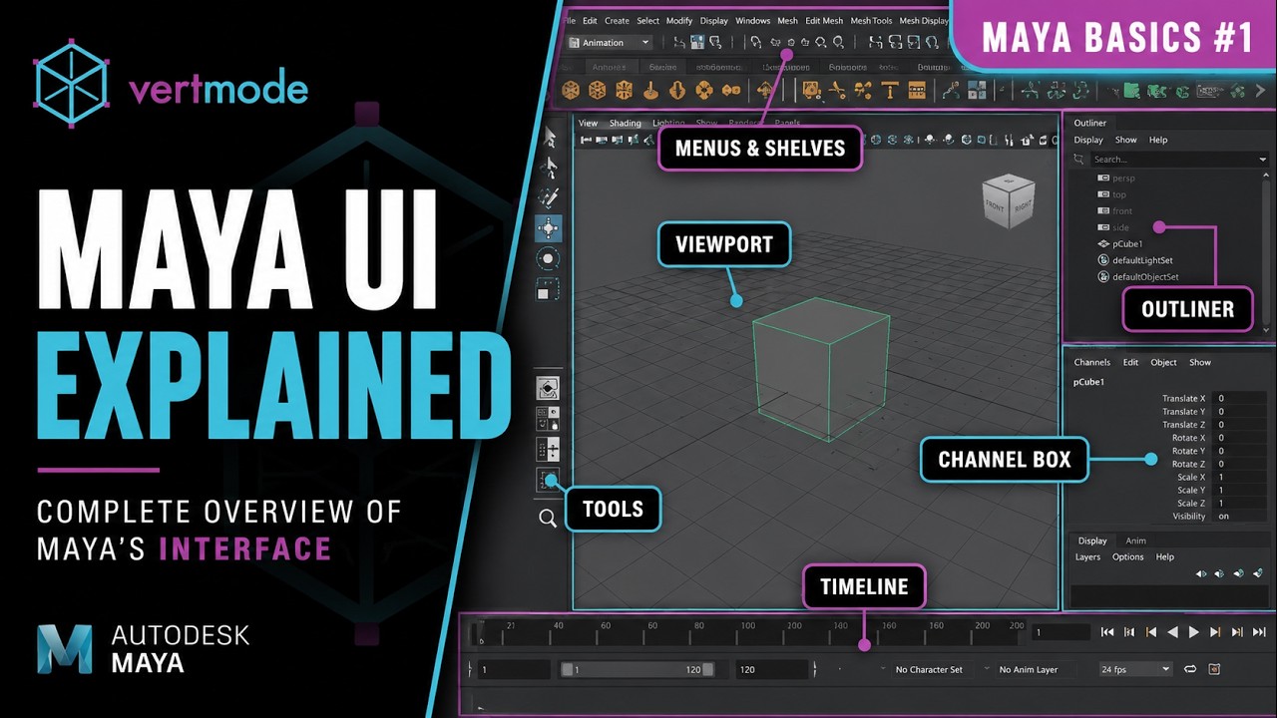The image size is (1277, 718).
Task: Step forward one frame
Action: click(x=1215, y=632)
